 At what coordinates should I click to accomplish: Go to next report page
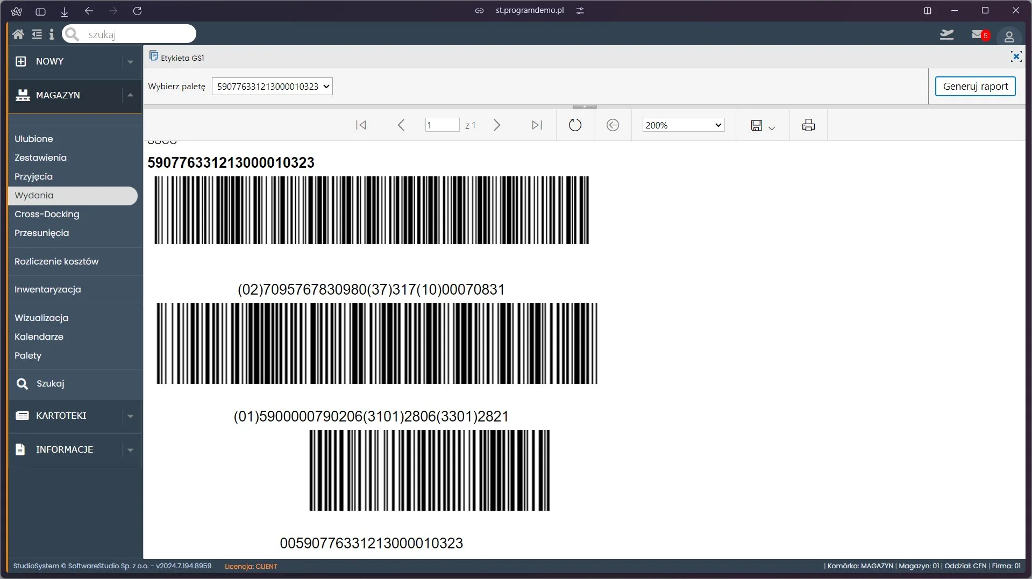(x=497, y=125)
